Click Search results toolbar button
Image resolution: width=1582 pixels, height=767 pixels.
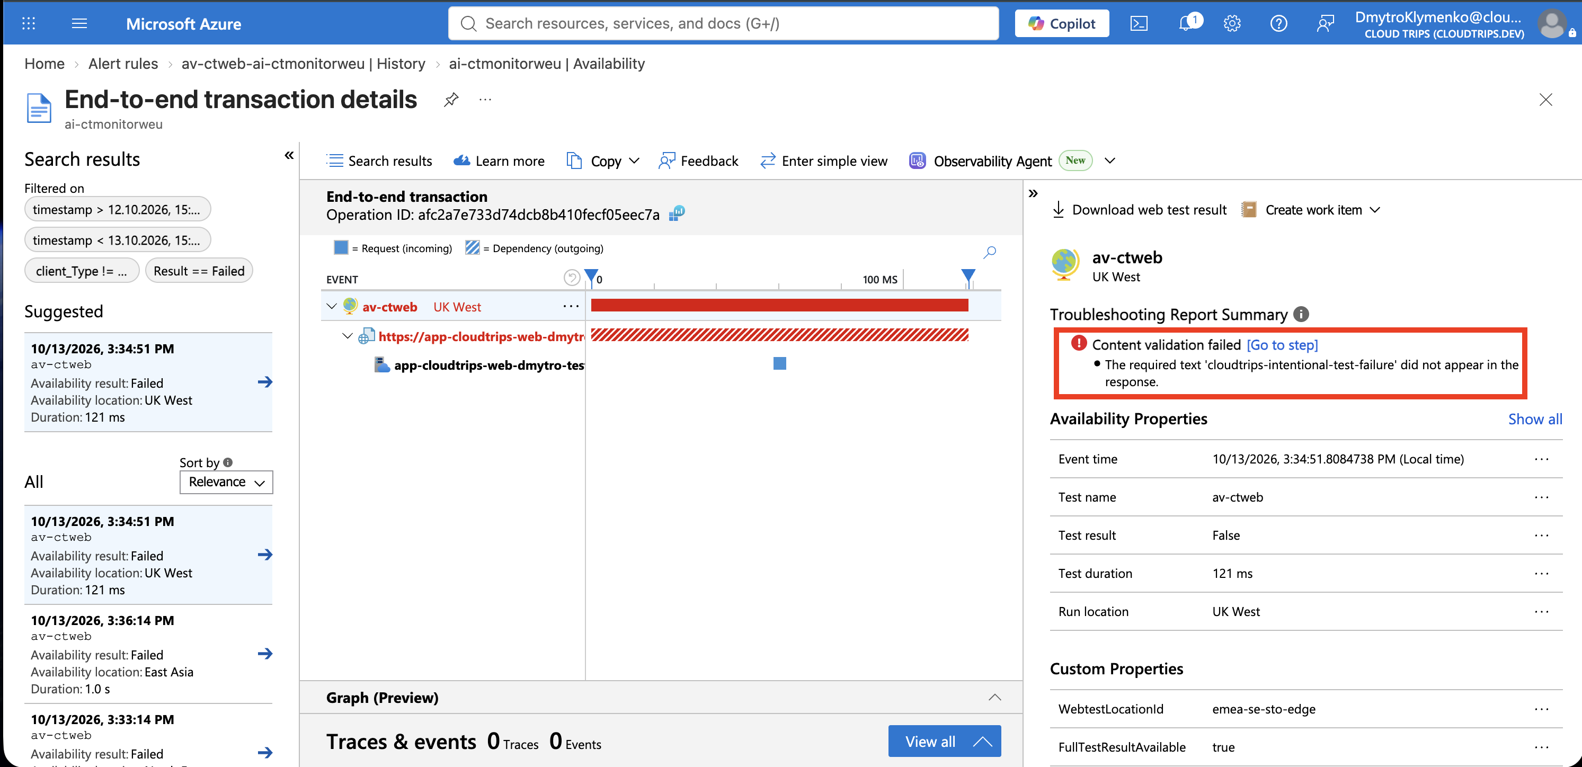pos(379,161)
